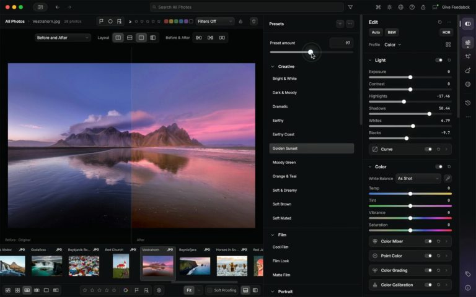Open the zoom level dropdown next to Fit
This screenshot has width=476, height=297.
[x=199, y=290]
